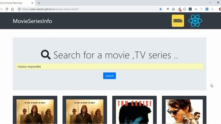Click the IMDb logo icon

tap(178, 21)
